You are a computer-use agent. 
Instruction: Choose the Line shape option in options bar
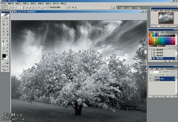(39, 7)
